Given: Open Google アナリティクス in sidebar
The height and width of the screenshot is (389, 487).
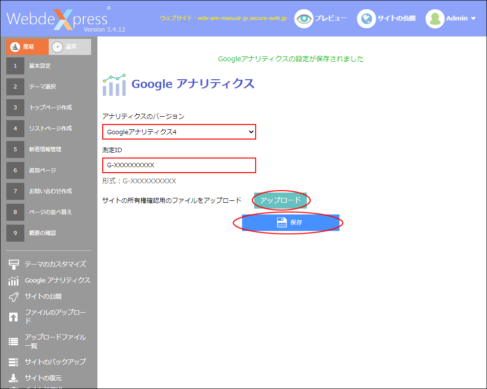Looking at the screenshot, I should pos(57,281).
